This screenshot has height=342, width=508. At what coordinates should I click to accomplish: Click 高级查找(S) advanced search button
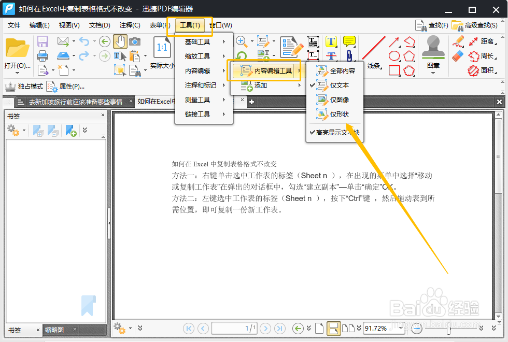475,25
